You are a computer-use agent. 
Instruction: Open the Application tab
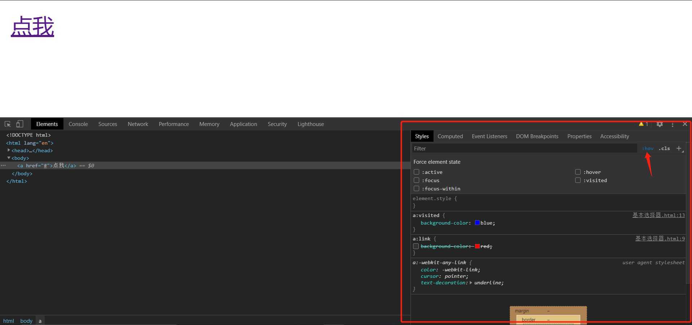point(244,124)
